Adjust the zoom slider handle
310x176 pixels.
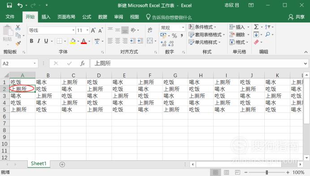267,172
